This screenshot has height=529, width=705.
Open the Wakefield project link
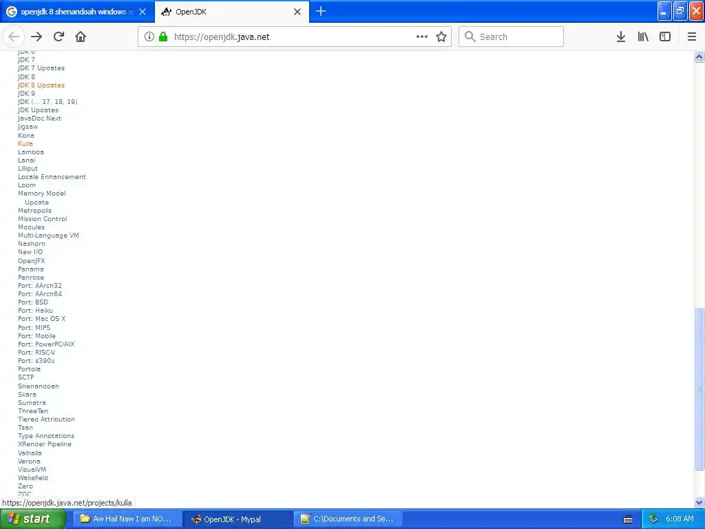pos(33,478)
